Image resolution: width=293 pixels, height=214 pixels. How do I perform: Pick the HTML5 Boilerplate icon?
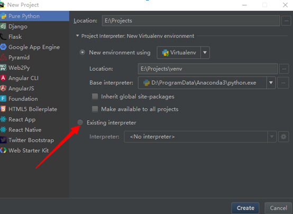3,109
